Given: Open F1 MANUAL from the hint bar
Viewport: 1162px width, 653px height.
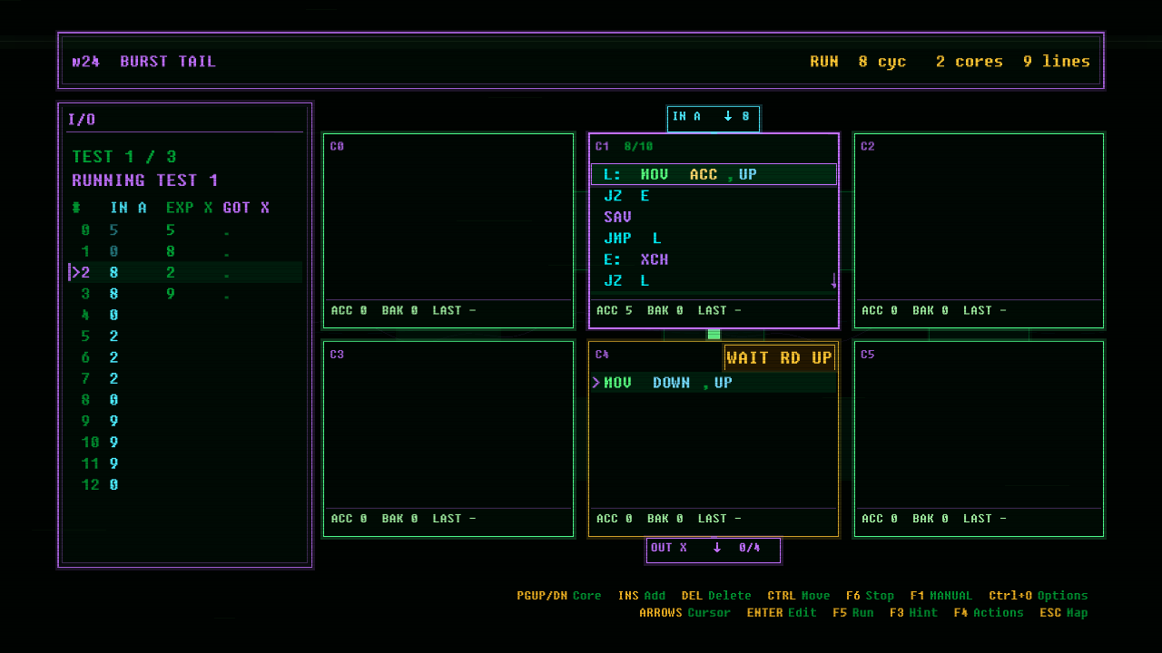Looking at the screenshot, I should tap(940, 596).
